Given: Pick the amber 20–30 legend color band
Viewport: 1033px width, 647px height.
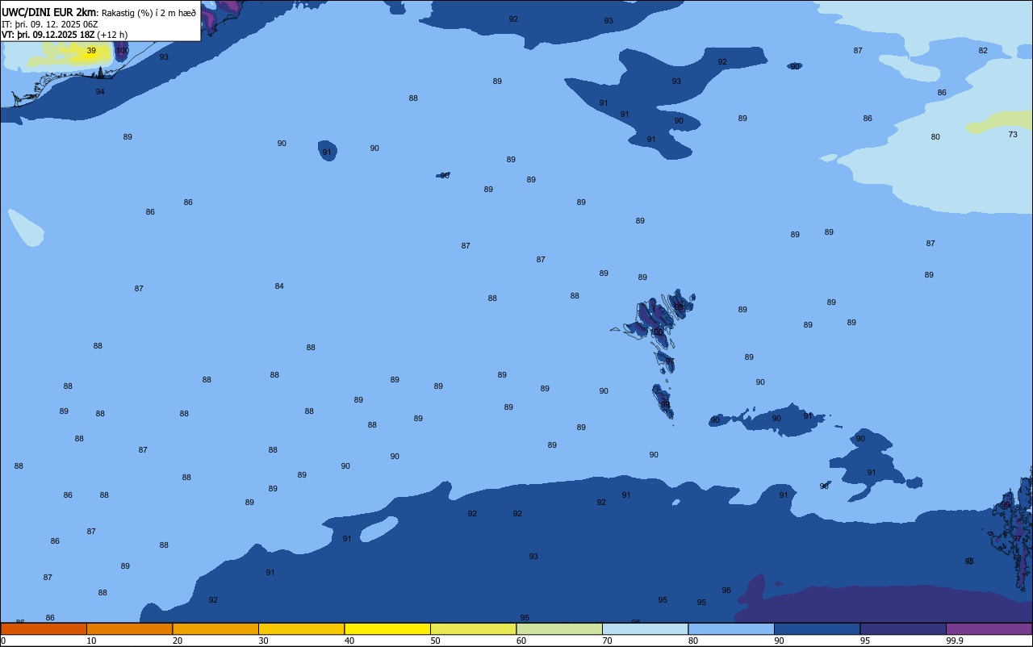Looking at the screenshot, I should tap(215, 628).
